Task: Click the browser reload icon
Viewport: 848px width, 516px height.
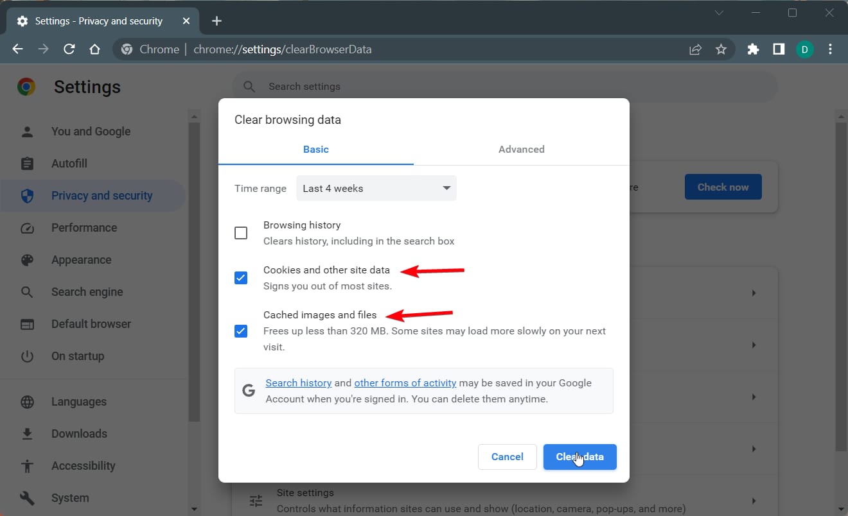Action: 69,49
